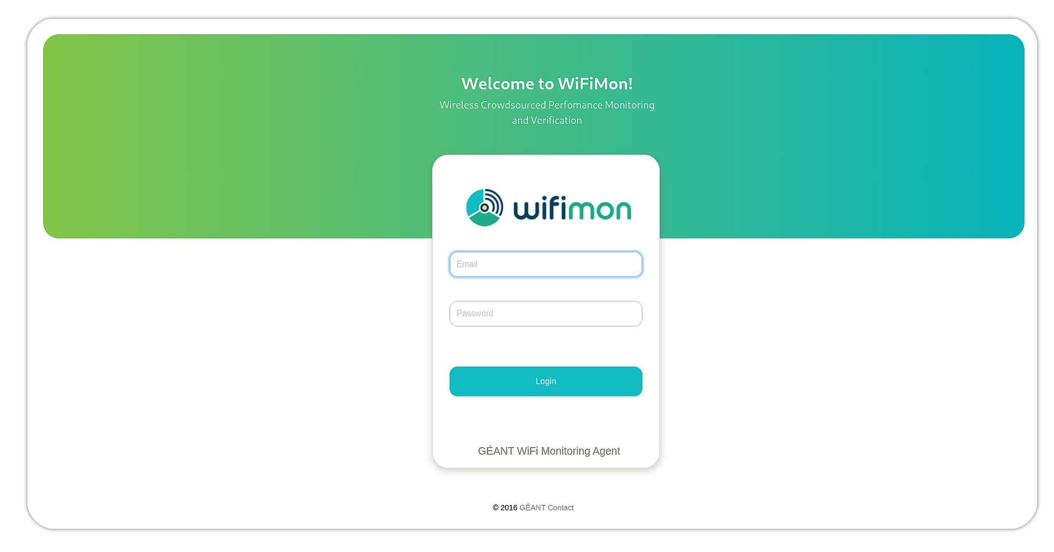Click the "and Verification" subtitle line
This screenshot has height=552, width=1054.
click(547, 120)
